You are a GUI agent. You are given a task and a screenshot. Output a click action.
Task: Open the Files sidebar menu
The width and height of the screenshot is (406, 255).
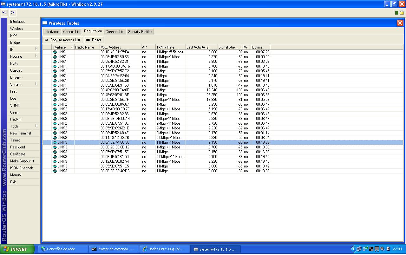click(x=24, y=91)
